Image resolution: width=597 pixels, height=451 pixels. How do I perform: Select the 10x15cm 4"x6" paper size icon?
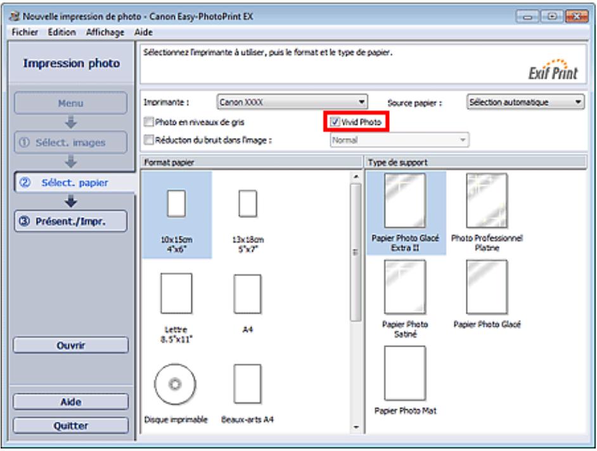tap(177, 203)
